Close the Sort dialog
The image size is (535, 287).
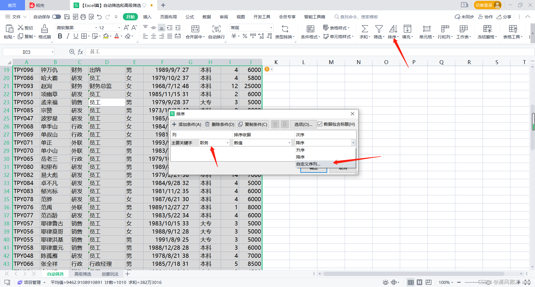tap(352, 114)
